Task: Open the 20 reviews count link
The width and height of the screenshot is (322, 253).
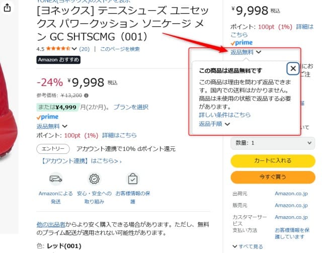Action: (x=84, y=49)
